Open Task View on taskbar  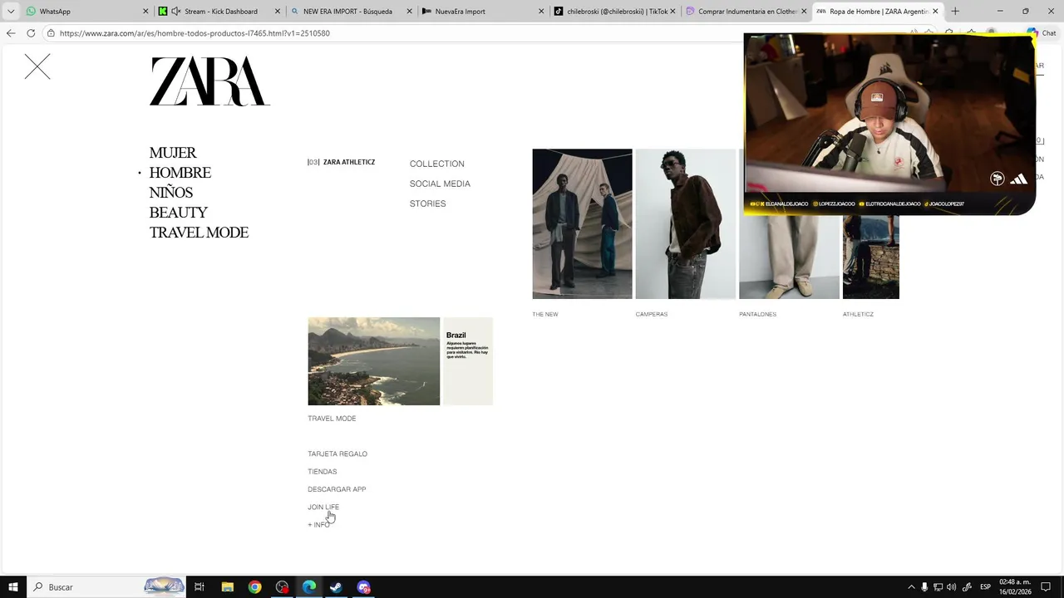click(x=199, y=587)
